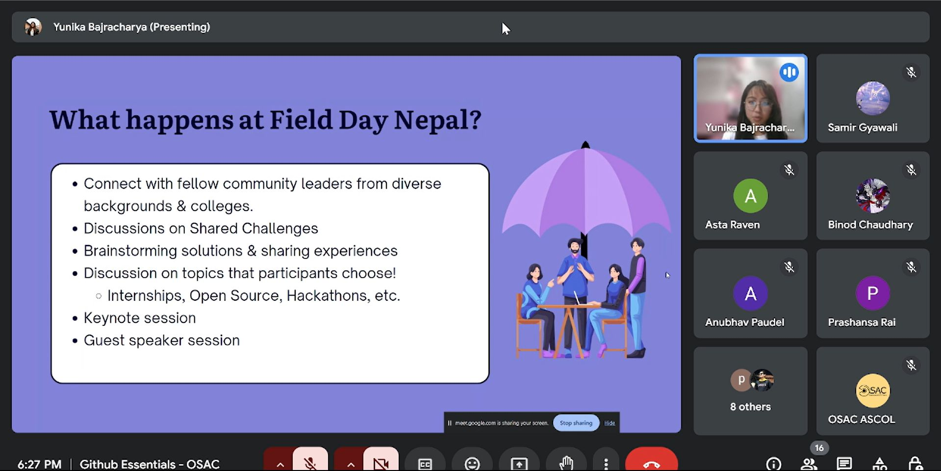Screen dimensions: 941x471
Task: Click the present screen icon
Action: click(x=519, y=463)
